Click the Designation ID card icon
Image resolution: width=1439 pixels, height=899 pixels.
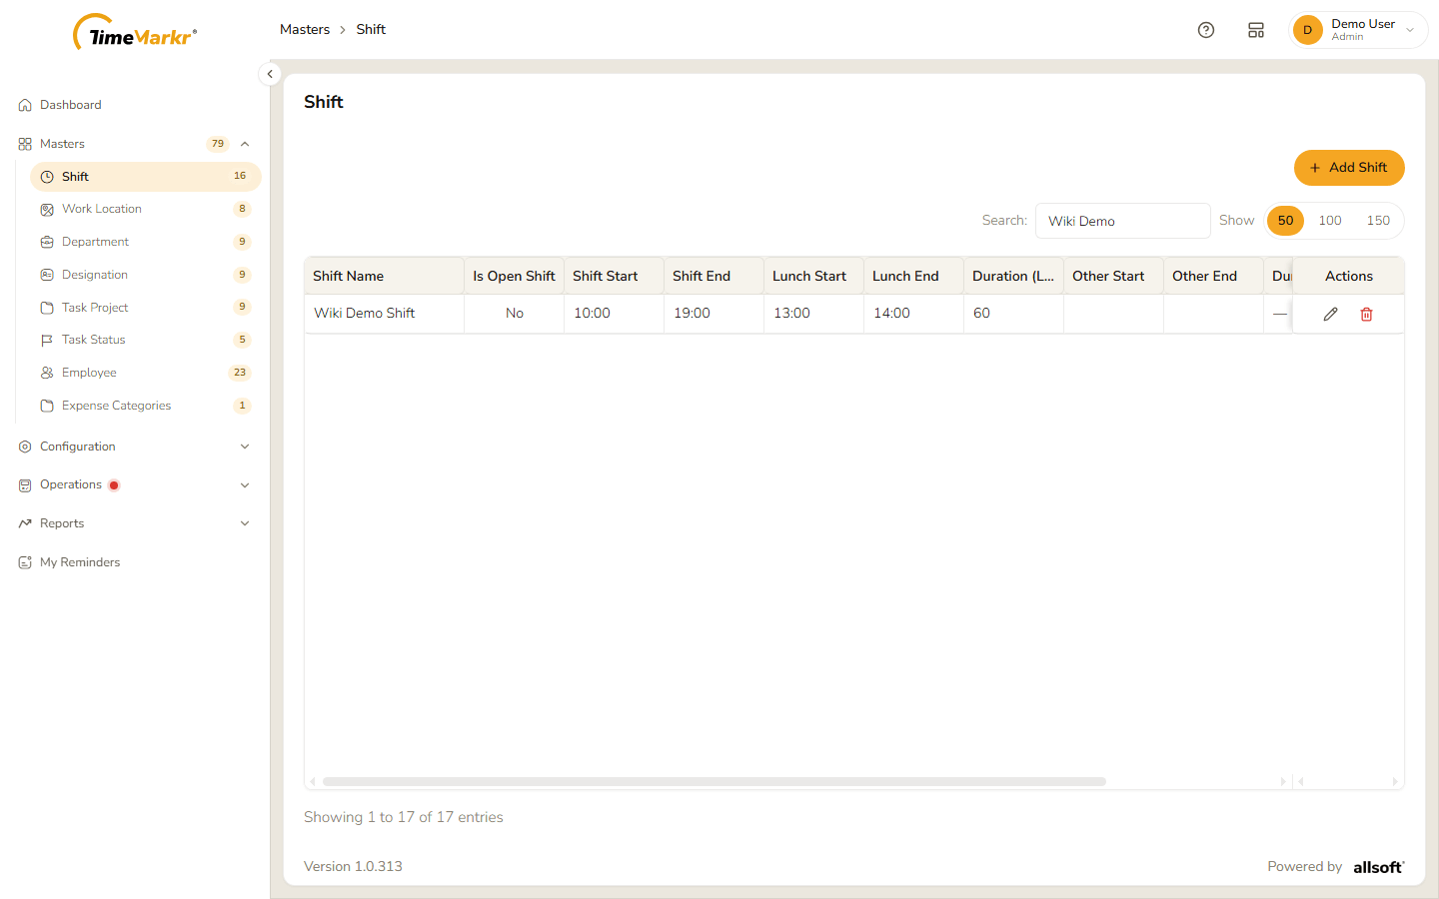pos(47,275)
